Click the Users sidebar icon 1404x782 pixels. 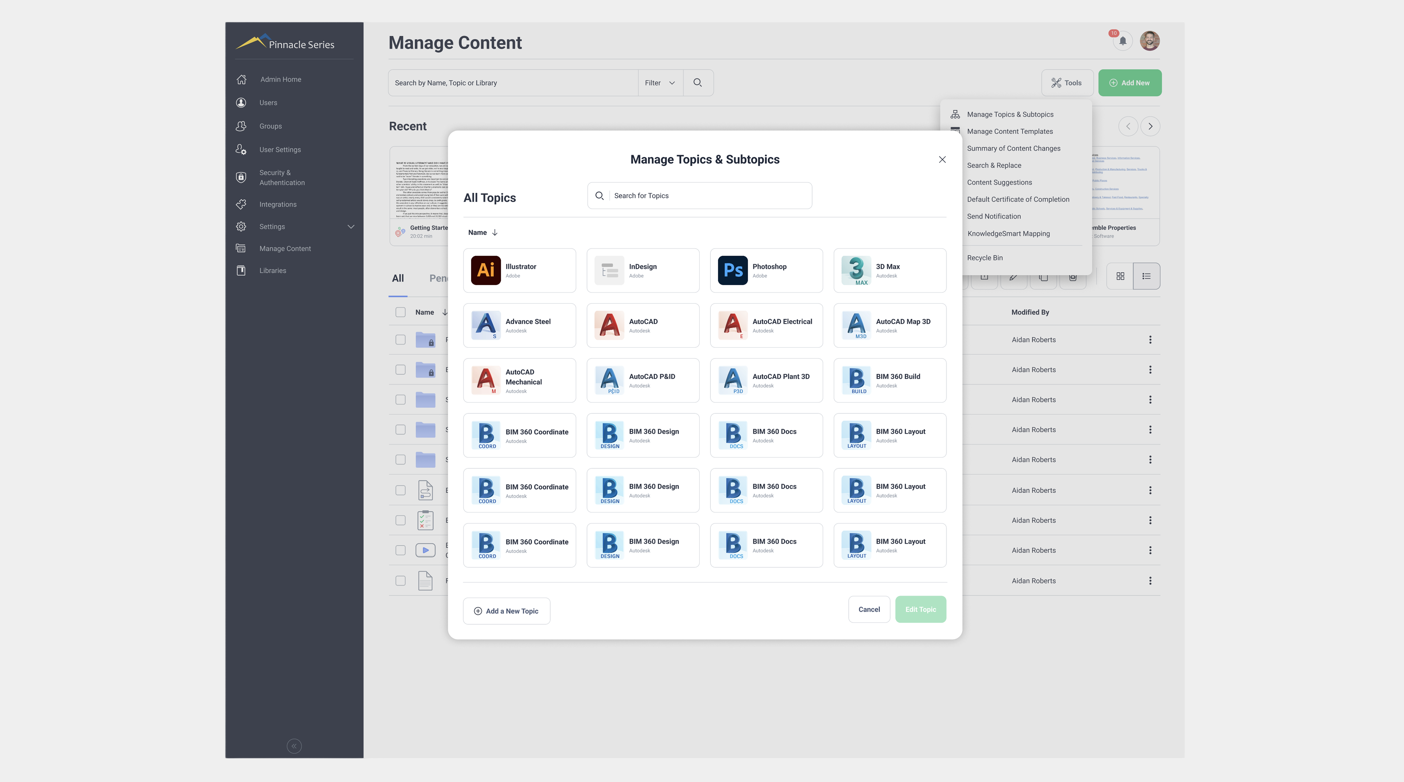[241, 103]
